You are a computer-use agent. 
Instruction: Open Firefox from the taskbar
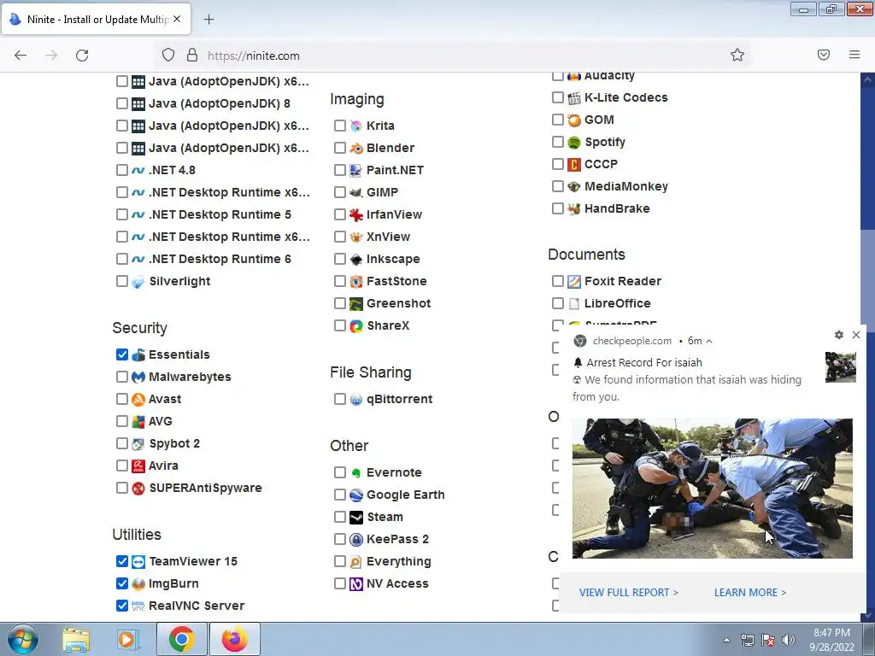[235, 639]
